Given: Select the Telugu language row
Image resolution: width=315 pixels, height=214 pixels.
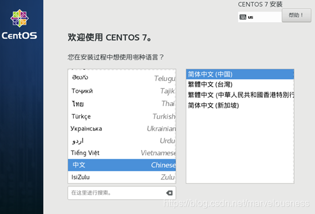Looking at the screenshot, I should click(122, 78).
